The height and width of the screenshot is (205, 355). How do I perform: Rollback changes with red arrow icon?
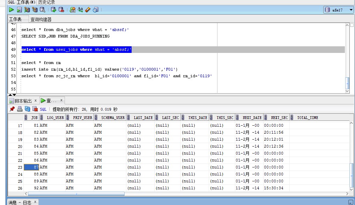[61, 10]
